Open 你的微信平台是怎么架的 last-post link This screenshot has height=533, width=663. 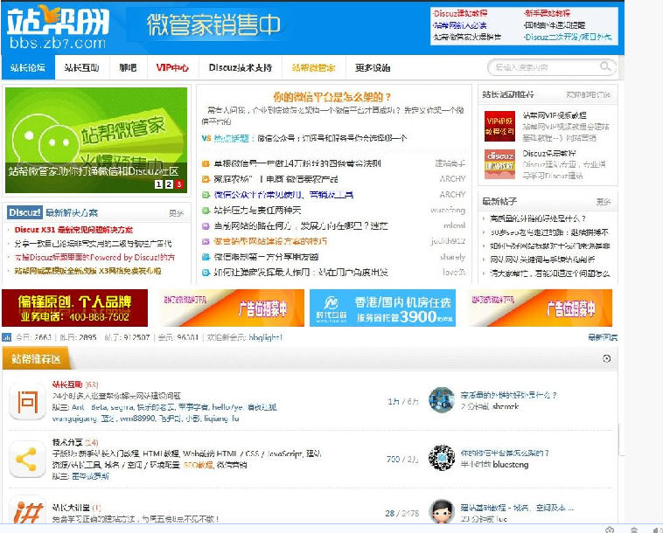505,453
